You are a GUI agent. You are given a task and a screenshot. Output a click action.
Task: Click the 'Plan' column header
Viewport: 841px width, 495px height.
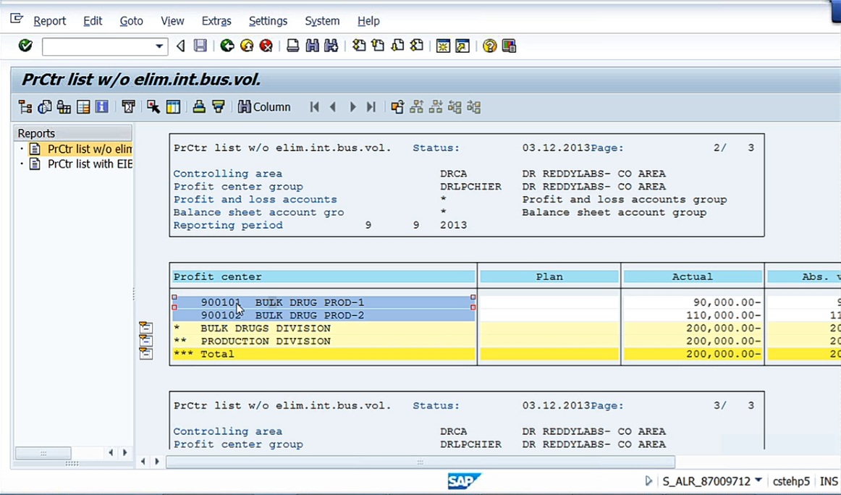pyautogui.click(x=549, y=276)
